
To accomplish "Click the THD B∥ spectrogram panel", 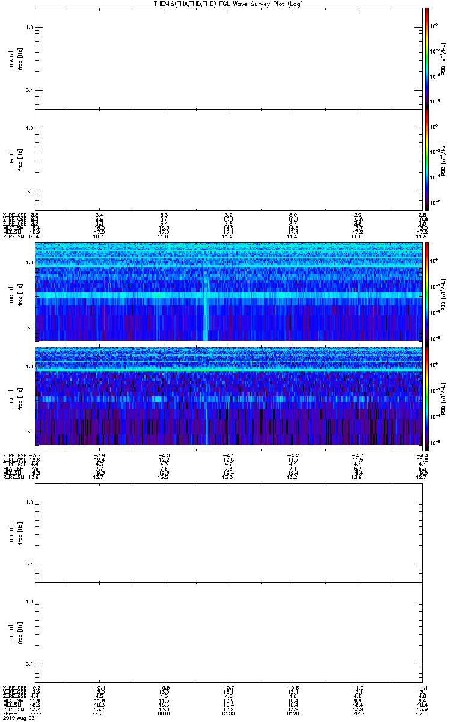I will (x=230, y=396).
